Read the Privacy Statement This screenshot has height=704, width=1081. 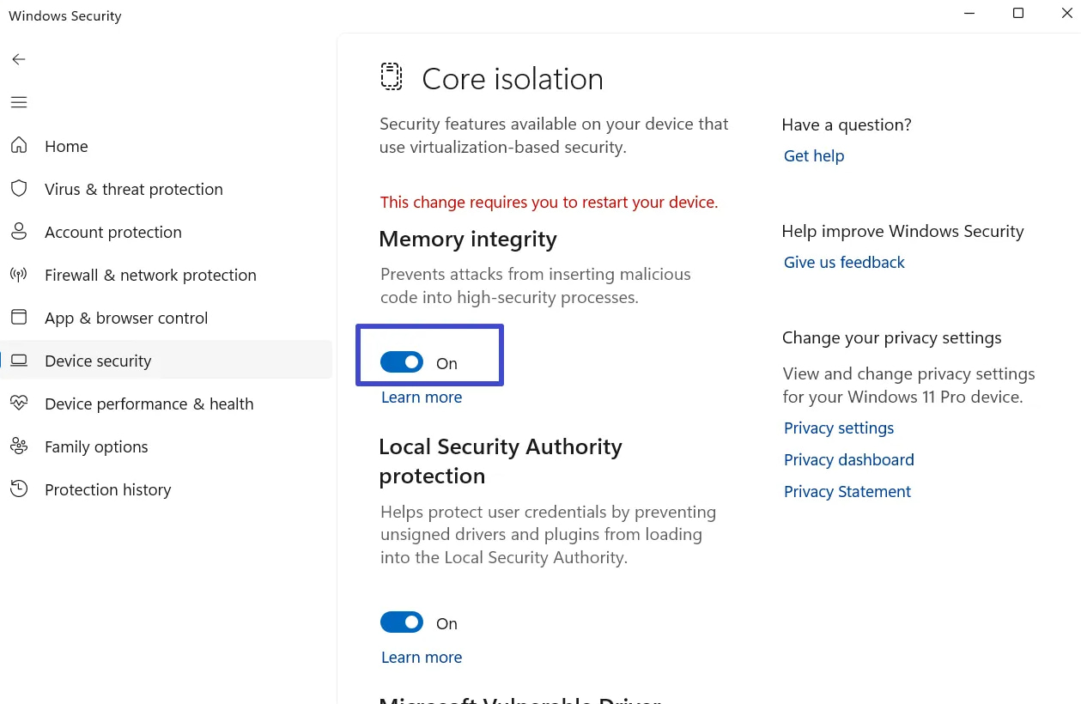(x=847, y=491)
